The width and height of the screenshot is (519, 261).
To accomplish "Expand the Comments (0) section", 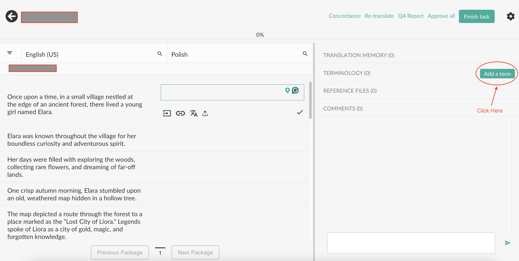I will [343, 109].
